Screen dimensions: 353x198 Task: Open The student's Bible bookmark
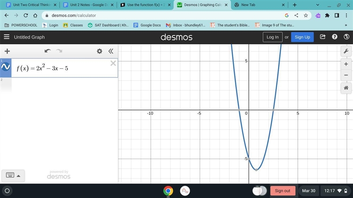tap(230, 25)
